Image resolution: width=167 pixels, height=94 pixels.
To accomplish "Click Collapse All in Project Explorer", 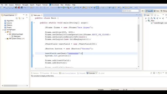I will click(x=17, y=18).
